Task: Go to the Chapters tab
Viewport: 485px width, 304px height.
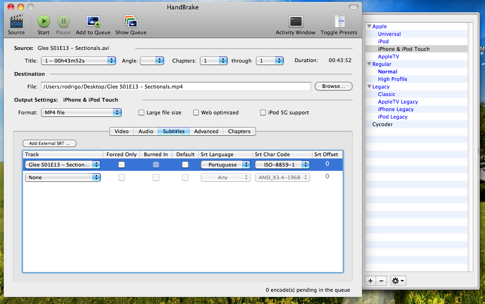Action: point(239,131)
